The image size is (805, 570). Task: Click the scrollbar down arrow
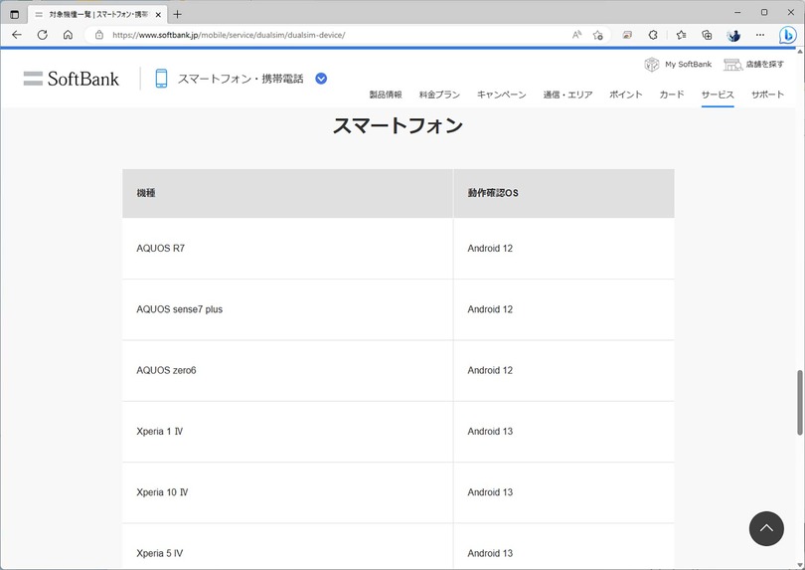(x=800, y=564)
